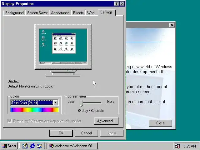This screenshot has height=150, width=200.
Task: Click the Show Desktop quick launch icon
Action: pos(25,146)
